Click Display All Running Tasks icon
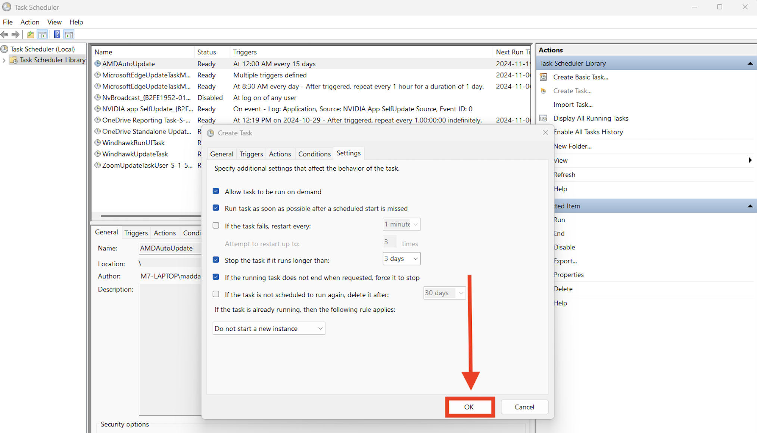Screen dimensions: 757x433 coord(543,118)
